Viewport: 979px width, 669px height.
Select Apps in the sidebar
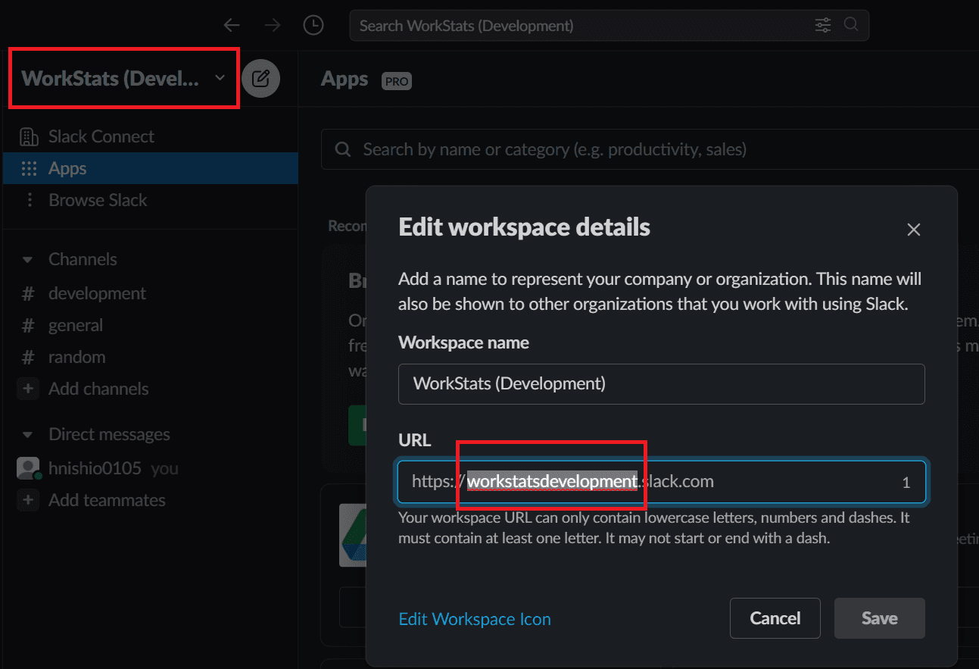[x=149, y=168]
